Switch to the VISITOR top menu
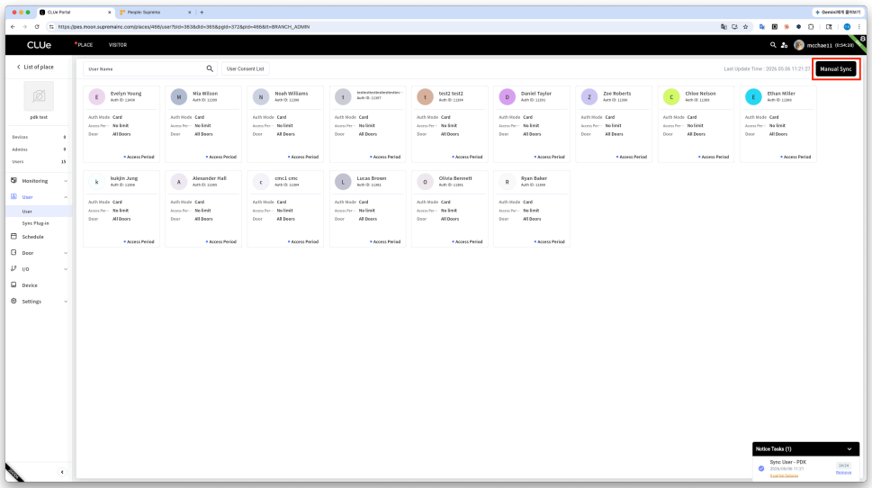The image size is (872, 488). pyautogui.click(x=118, y=45)
